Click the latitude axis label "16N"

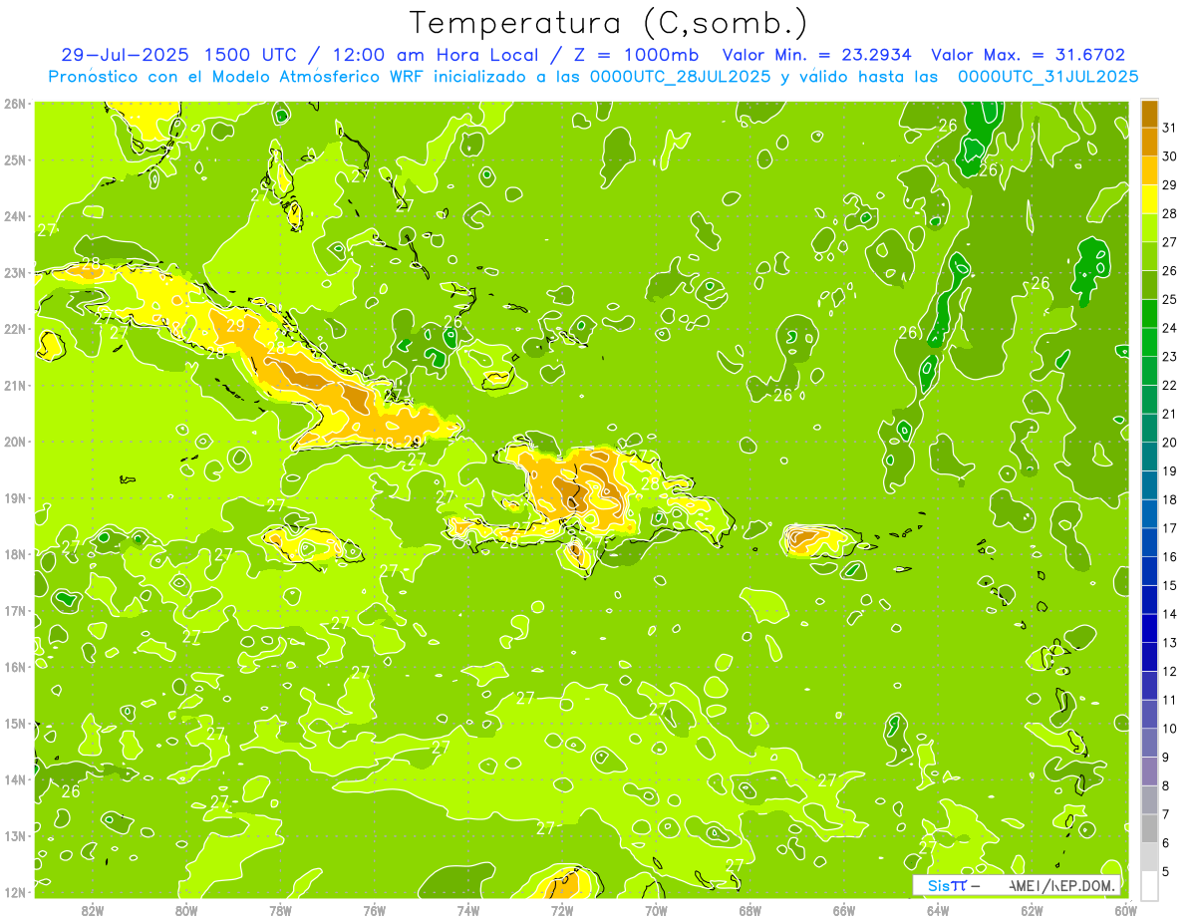pos(15,667)
